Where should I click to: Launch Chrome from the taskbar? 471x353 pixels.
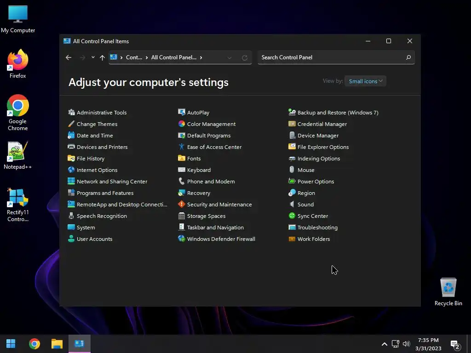click(34, 344)
